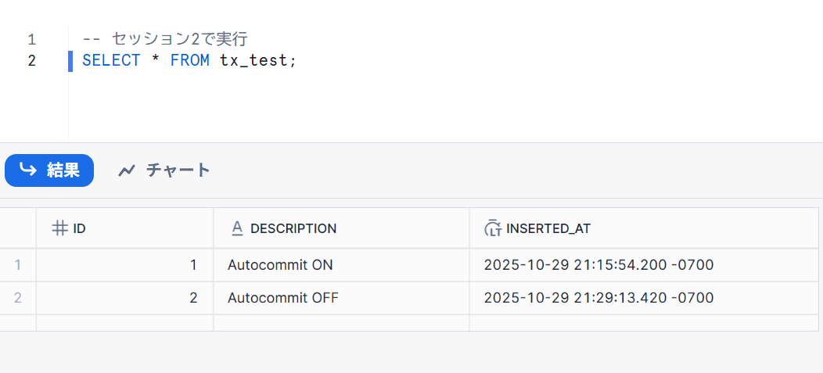823x373 pixels.
Task: Click the text-type icon beside DESCRIPTION
Action: pos(237,228)
